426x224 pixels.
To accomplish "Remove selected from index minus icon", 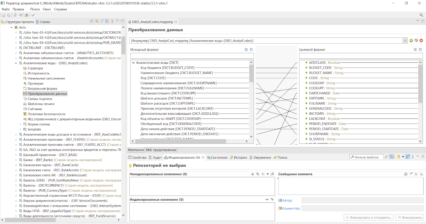I will (x=267, y=200).
